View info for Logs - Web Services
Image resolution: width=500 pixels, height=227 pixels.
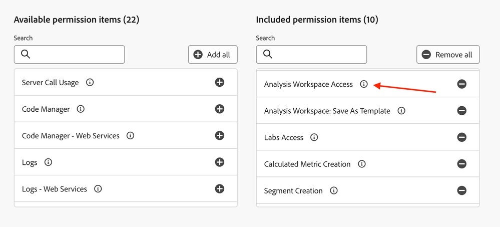[x=98, y=189]
